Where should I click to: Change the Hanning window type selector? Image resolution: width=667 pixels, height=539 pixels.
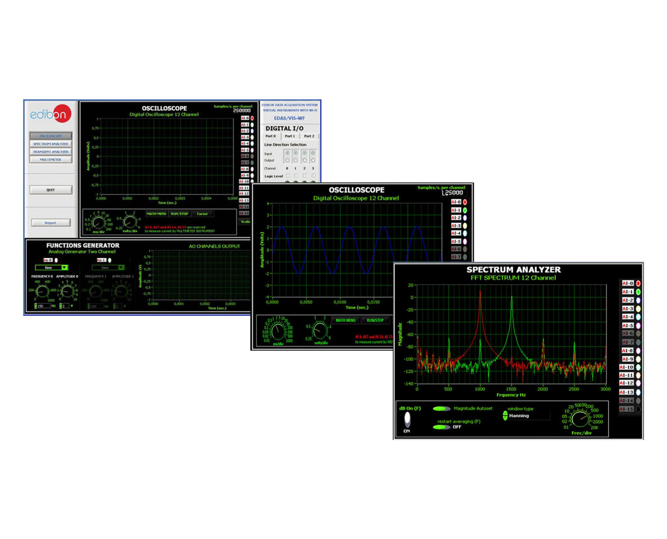(x=505, y=416)
